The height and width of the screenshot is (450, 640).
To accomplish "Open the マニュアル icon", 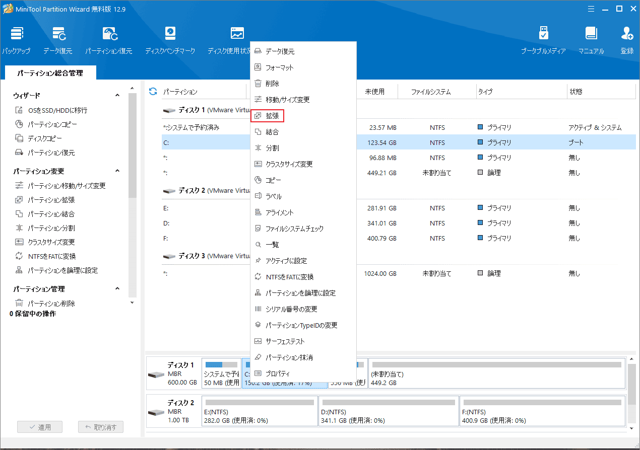I will [x=591, y=40].
